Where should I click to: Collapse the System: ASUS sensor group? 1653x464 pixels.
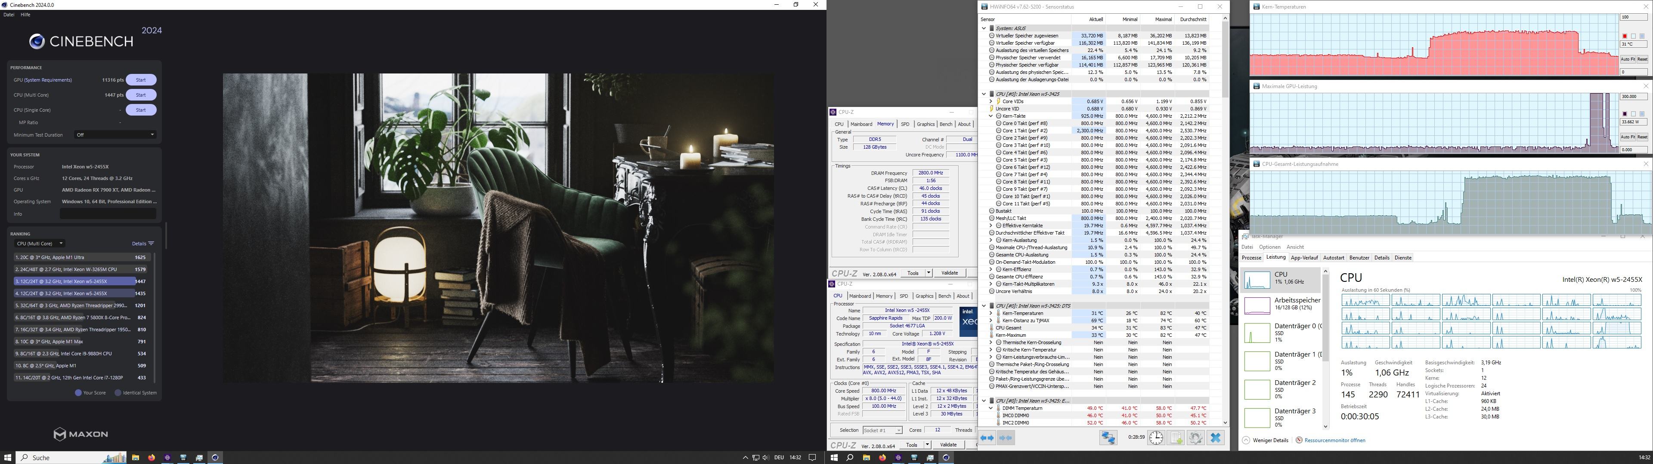pyautogui.click(x=984, y=28)
